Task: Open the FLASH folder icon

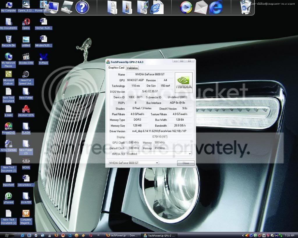Action: pyautogui.click(x=26, y=128)
